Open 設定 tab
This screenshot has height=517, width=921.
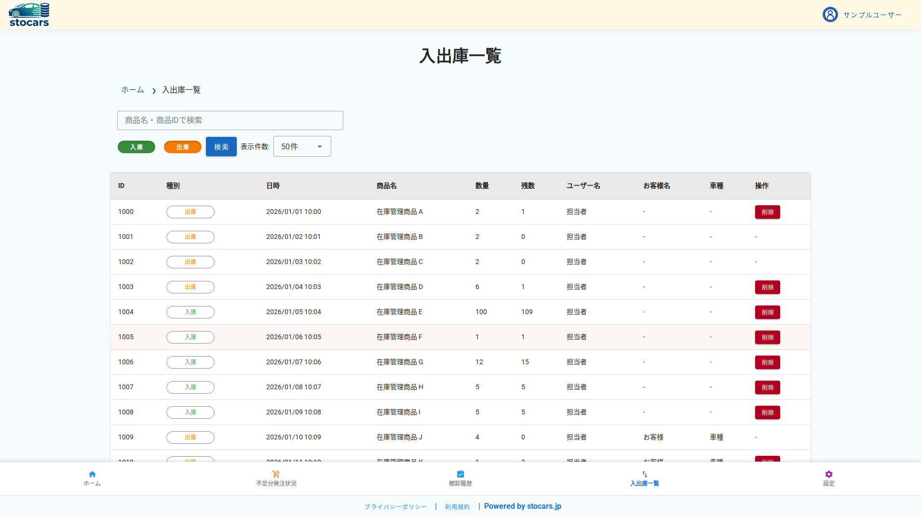coord(829,479)
